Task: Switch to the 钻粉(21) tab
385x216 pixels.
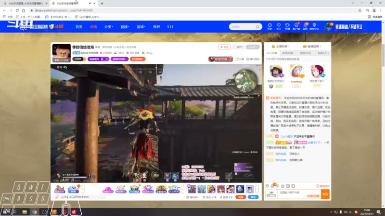Action: [323, 53]
